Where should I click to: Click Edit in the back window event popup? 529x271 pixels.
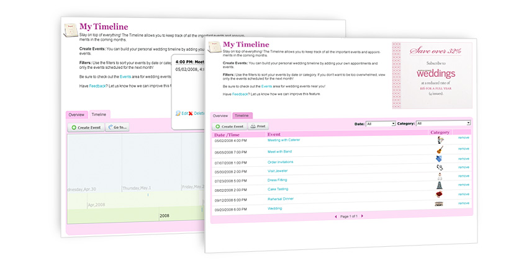click(x=182, y=113)
